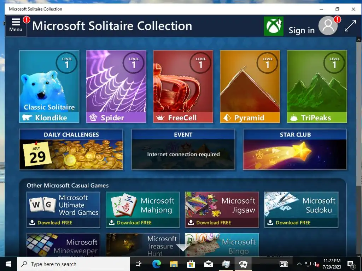Image resolution: width=362 pixels, height=271 pixels.
Task: Start the Pyramid game tile
Action: [250, 86]
